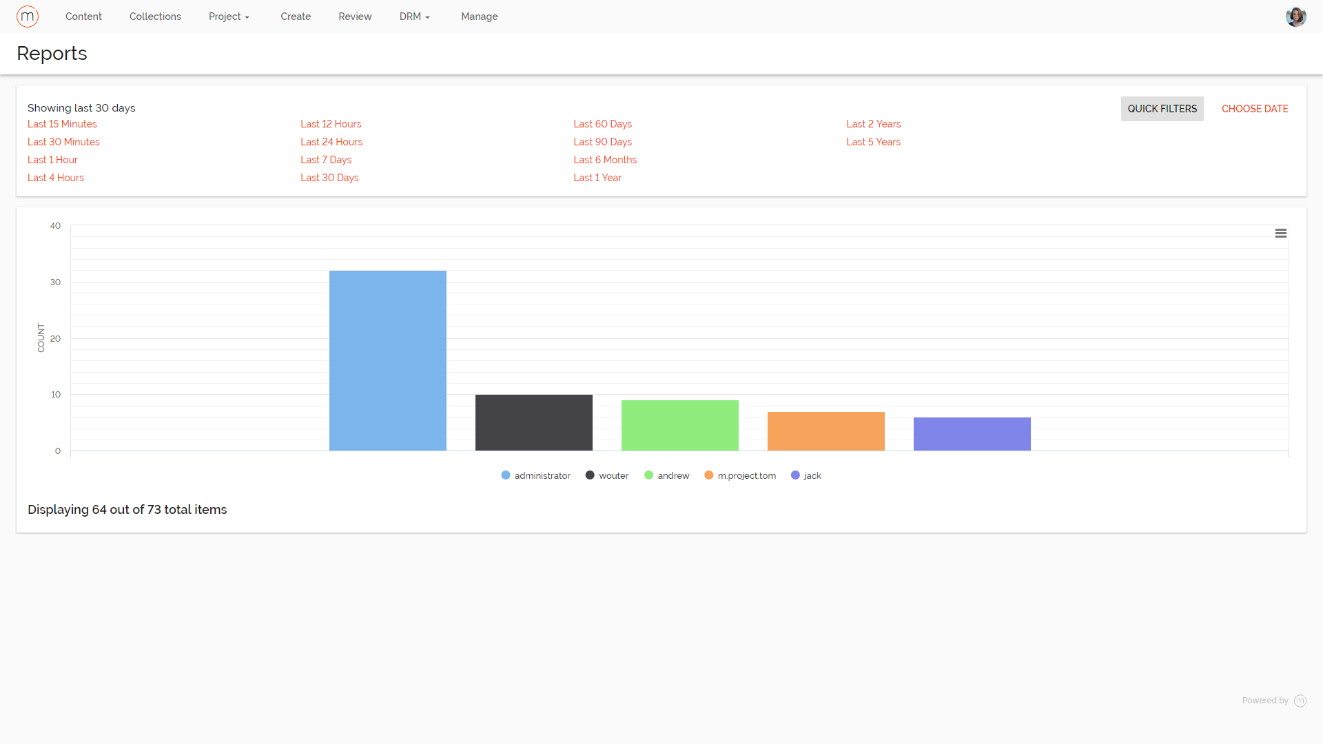
Task: Toggle the m.project.tom legend entry
Action: click(740, 475)
